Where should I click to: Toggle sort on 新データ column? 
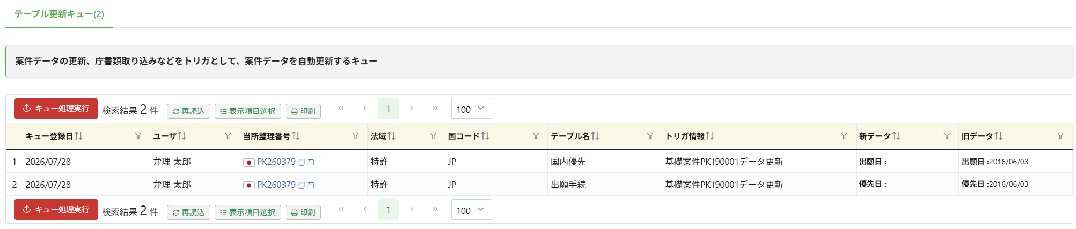tap(896, 136)
